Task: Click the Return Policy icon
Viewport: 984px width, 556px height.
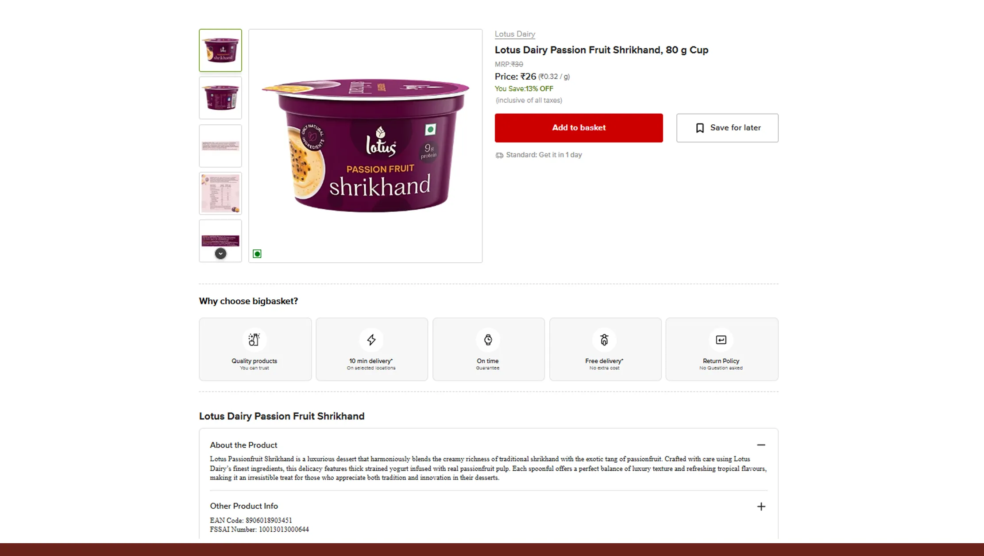Action: point(721,340)
